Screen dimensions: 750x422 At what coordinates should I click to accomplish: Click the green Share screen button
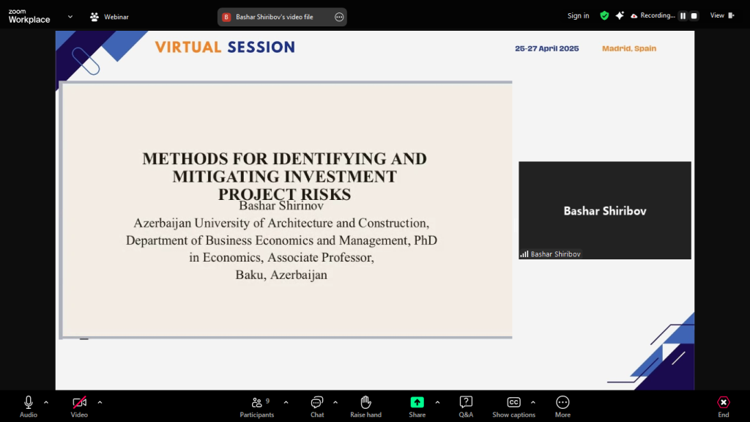417,402
